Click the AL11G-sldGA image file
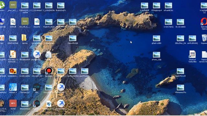This screenshot has width=207, height=116. pyautogui.click(x=180, y=22)
